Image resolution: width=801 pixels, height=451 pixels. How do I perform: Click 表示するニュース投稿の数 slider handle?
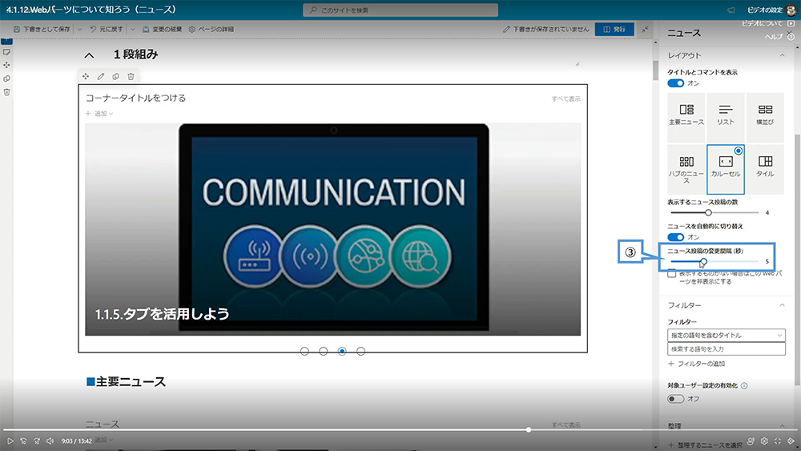[x=708, y=212]
